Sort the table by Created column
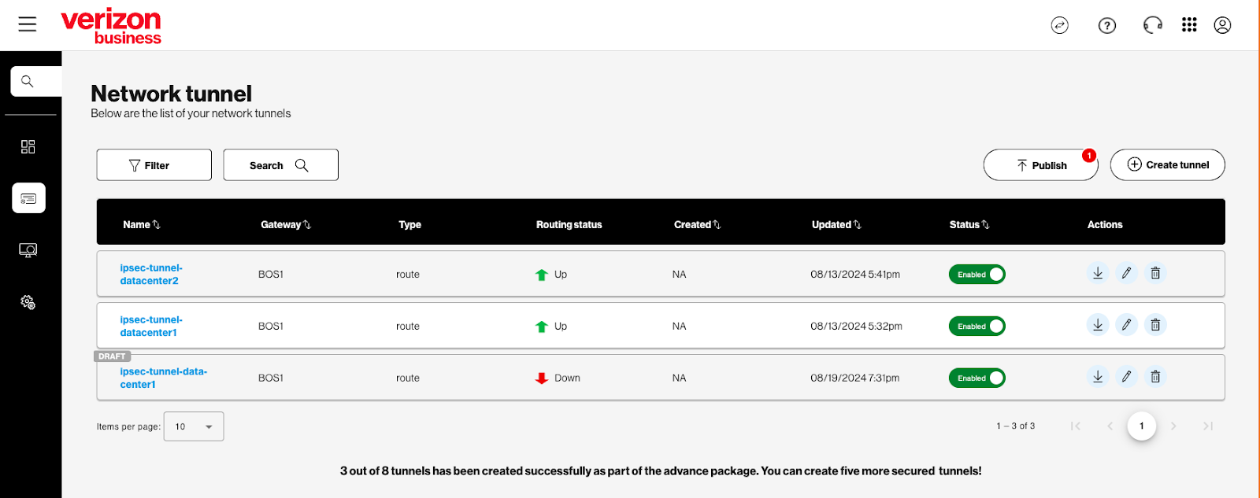The width and height of the screenshot is (1260, 498). [697, 225]
